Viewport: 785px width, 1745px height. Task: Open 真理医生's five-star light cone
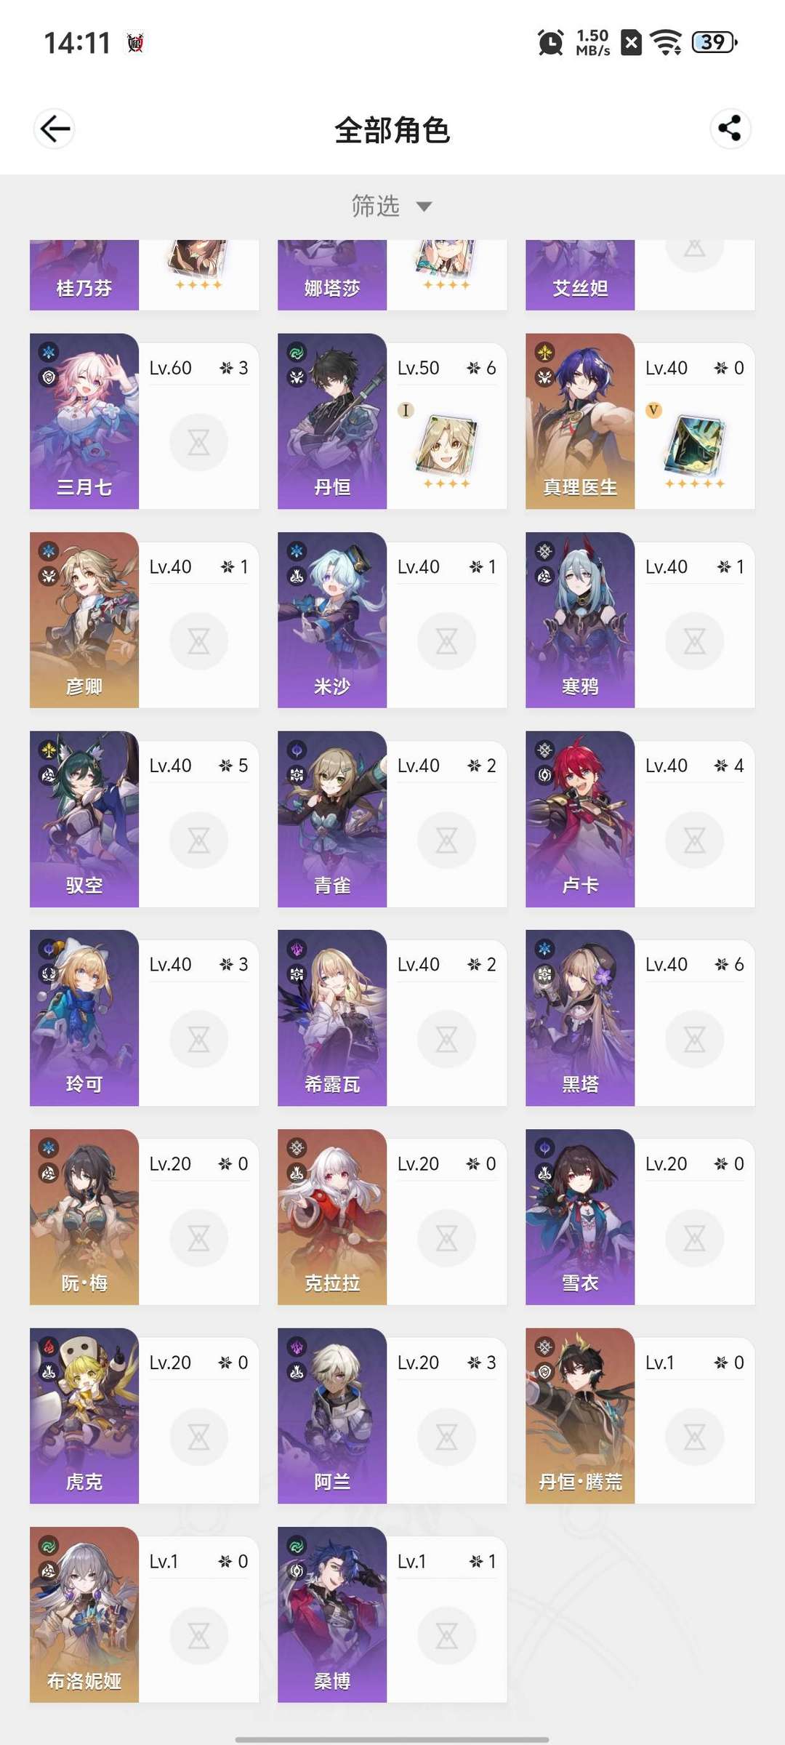[x=694, y=444]
